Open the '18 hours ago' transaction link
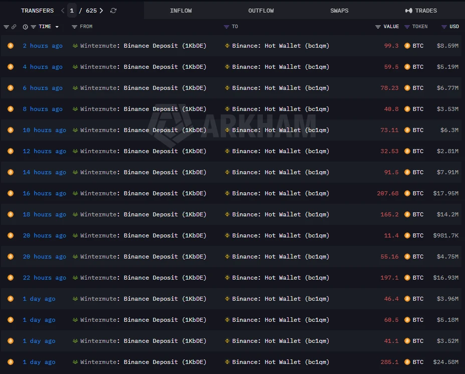The image size is (465, 374). 45,214
